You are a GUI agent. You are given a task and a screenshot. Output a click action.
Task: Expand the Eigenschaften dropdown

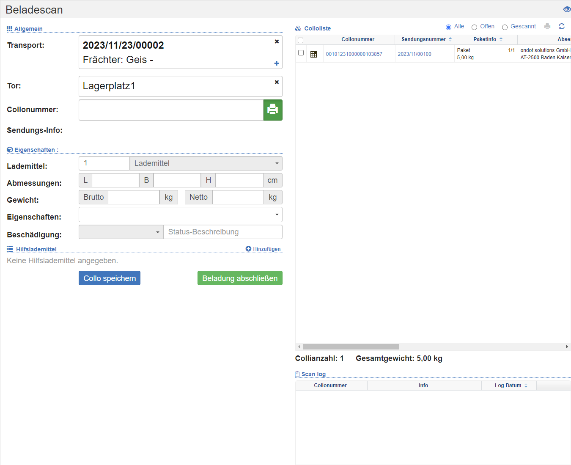tap(180, 215)
